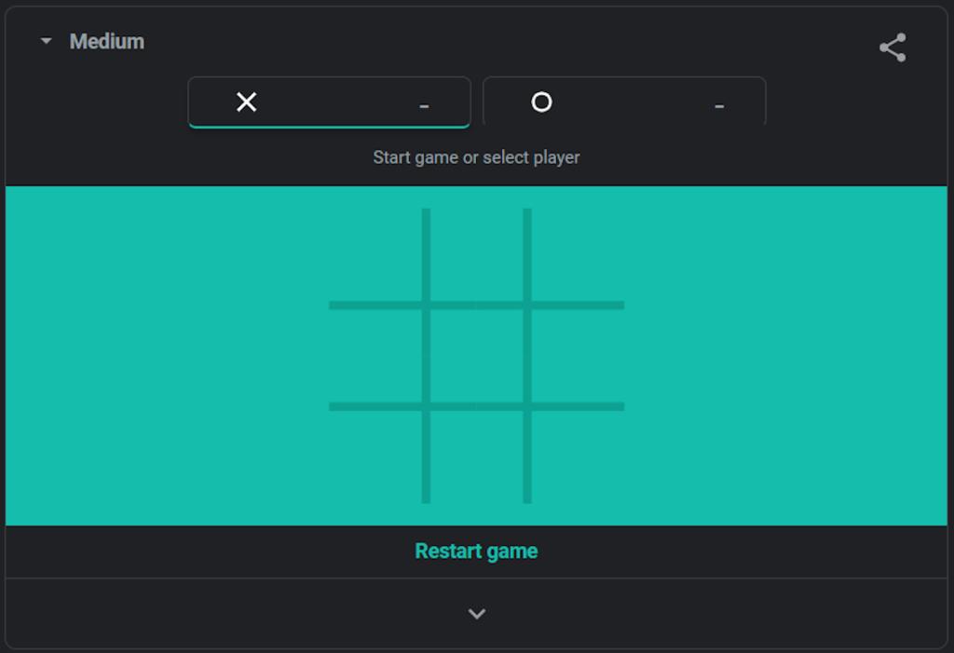This screenshot has height=653, width=954.
Task: Mark the top-right square of the board
Action: tap(578, 256)
